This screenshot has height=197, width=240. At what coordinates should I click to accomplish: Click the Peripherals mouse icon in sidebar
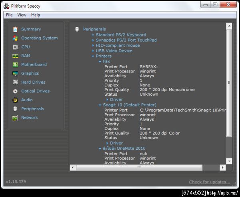(15, 109)
